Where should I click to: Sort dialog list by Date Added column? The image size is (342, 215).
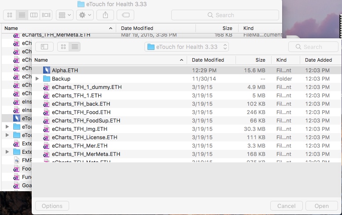point(320,60)
